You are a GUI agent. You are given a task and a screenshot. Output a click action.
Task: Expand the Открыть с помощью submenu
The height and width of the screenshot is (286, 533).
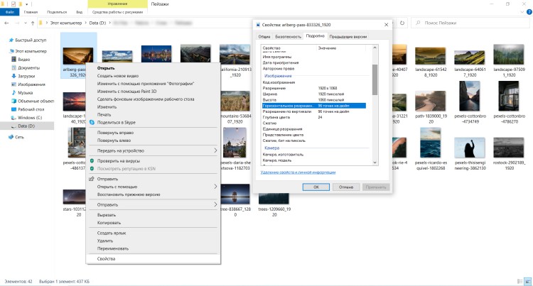tap(216, 187)
